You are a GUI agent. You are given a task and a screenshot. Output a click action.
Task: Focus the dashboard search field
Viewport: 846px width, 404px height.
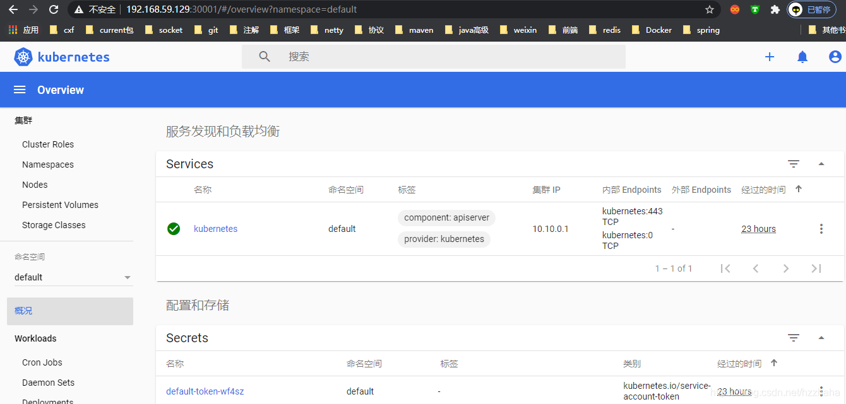click(434, 57)
